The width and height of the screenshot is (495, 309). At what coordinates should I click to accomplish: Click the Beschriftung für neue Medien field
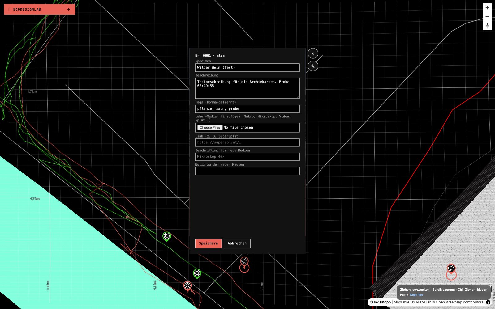(247, 157)
